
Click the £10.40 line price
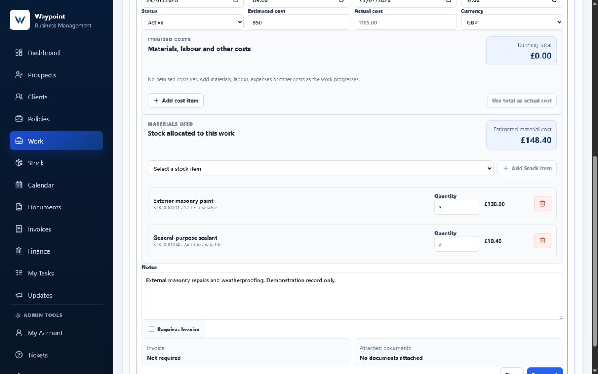pyautogui.click(x=493, y=241)
